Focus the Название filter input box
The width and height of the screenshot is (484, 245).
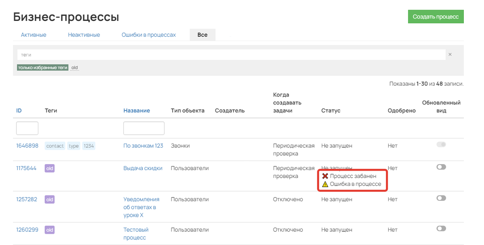click(x=144, y=128)
